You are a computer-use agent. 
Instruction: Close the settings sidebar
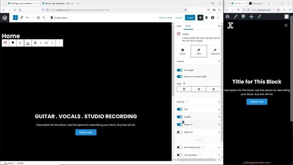[219, 26]
